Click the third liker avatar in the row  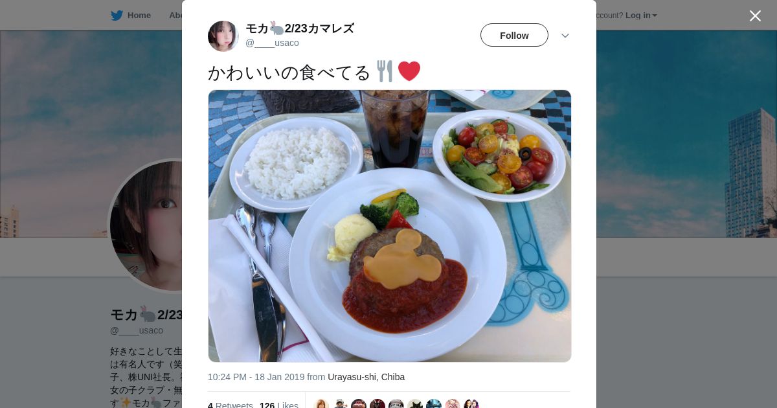pos(359,404)
